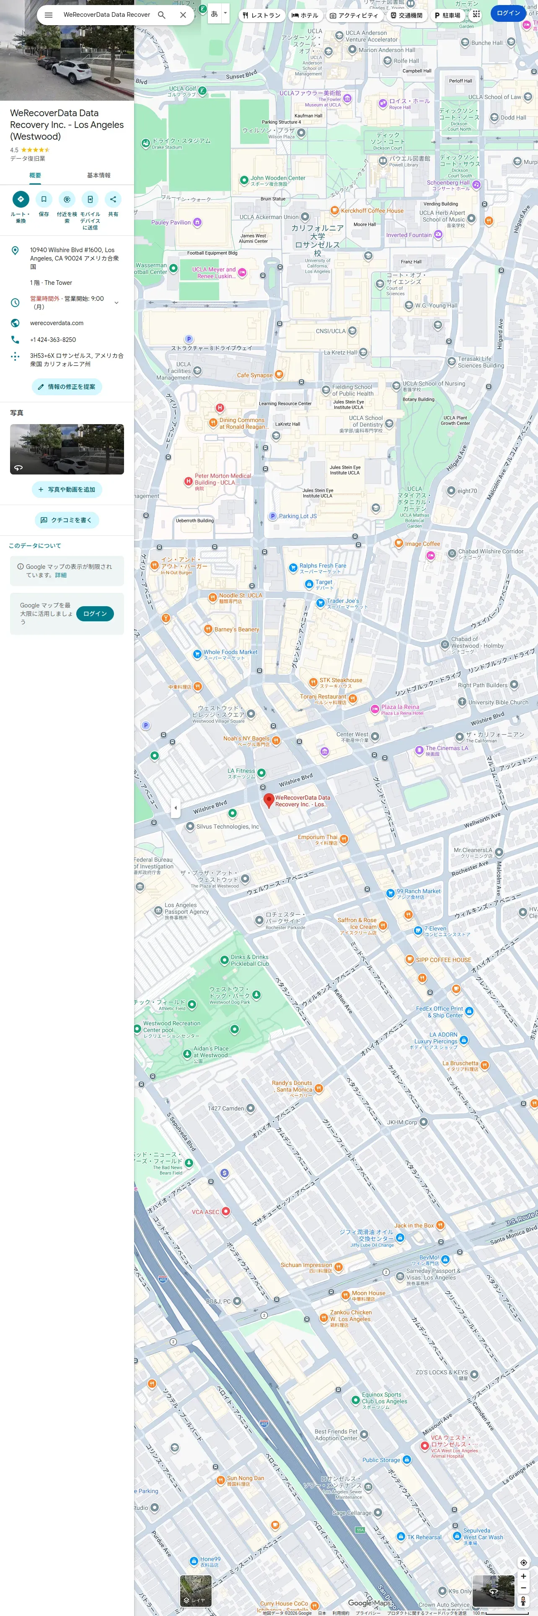The image size is (538, 1616).
Task: Click the WeRecoverData search text field
Action: click(x=106, y=15)
